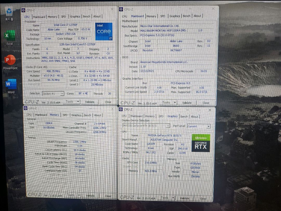Close the Mainboard CPU-Z window with X
Screen dimensions: 281x211
click(x=213, y=8)
